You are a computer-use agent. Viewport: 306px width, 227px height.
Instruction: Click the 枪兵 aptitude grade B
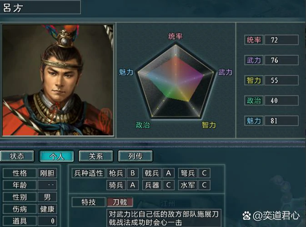(132, 173)
